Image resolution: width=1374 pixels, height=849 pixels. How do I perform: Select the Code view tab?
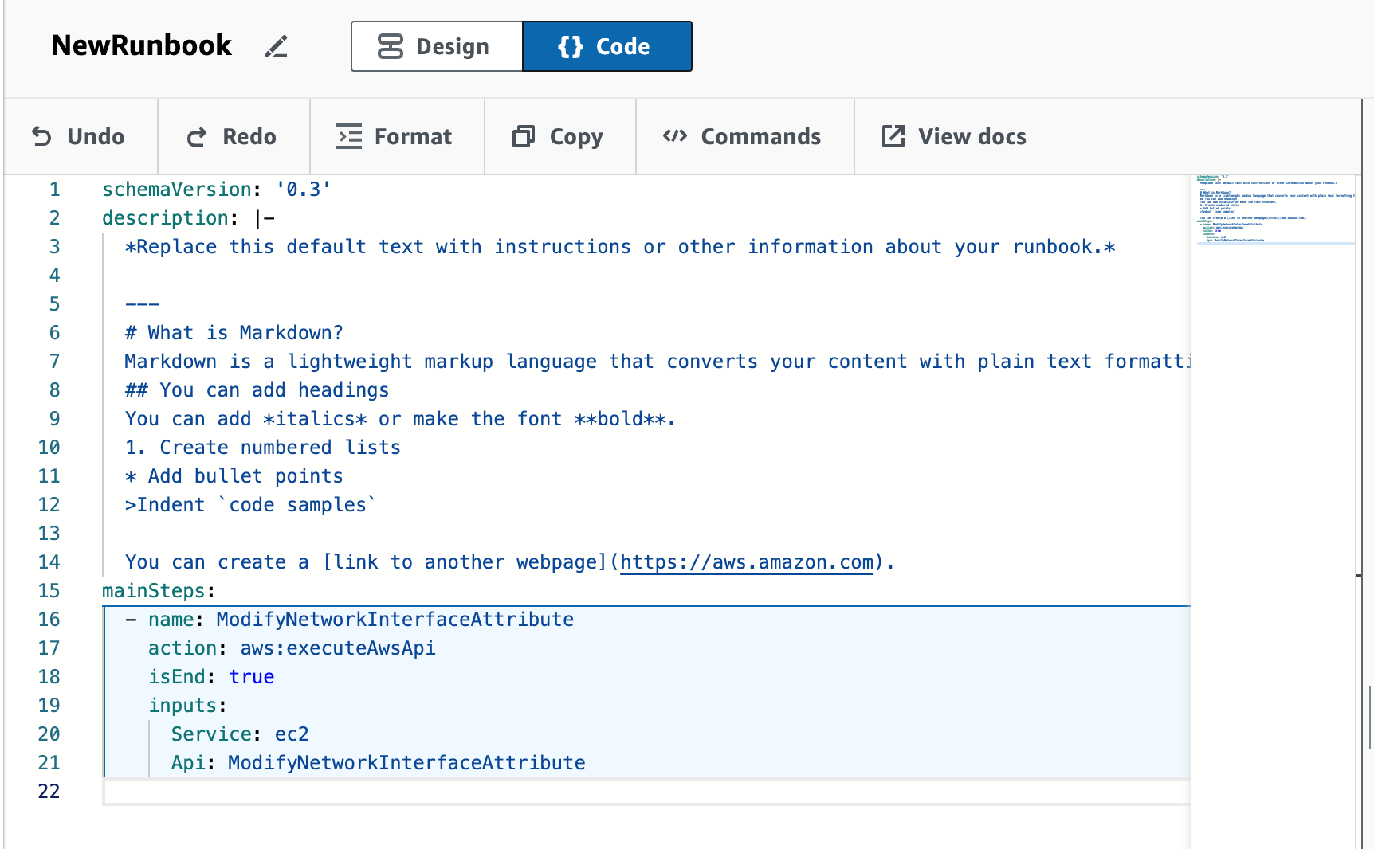607,47
